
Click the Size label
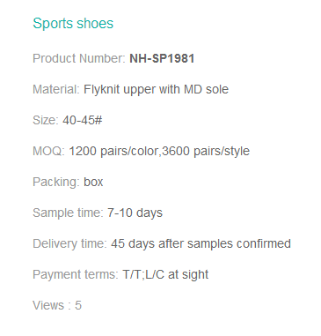click(x=46, y=120)
